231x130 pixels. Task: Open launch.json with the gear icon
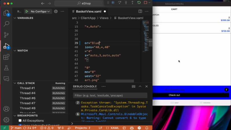pos(56,11)
